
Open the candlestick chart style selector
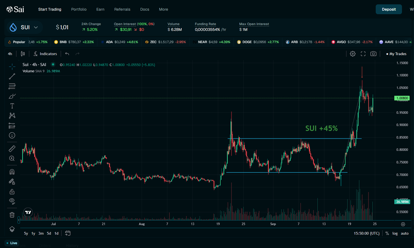coord(23,54)
